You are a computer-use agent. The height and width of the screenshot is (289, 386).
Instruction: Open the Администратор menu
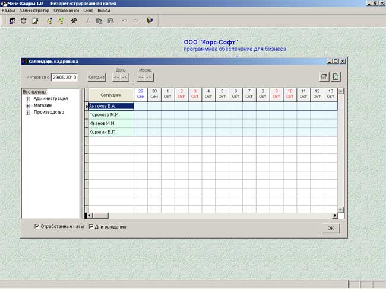click(34, 11)
